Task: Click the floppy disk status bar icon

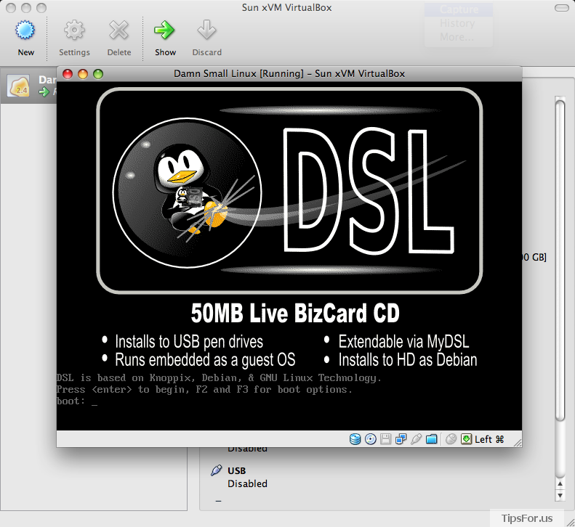Action: (385, 438)
